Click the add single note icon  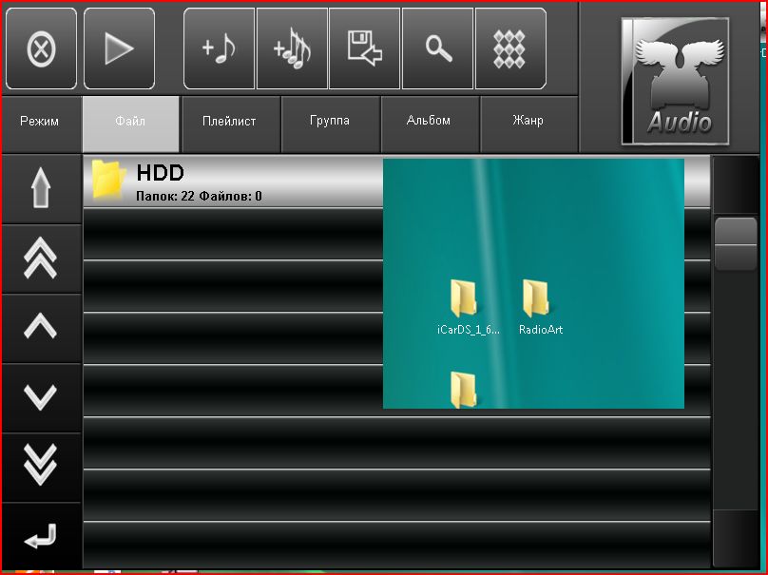219,48
